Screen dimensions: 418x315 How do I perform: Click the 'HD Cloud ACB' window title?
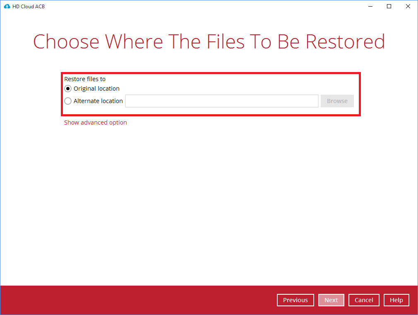click(29, 6)
